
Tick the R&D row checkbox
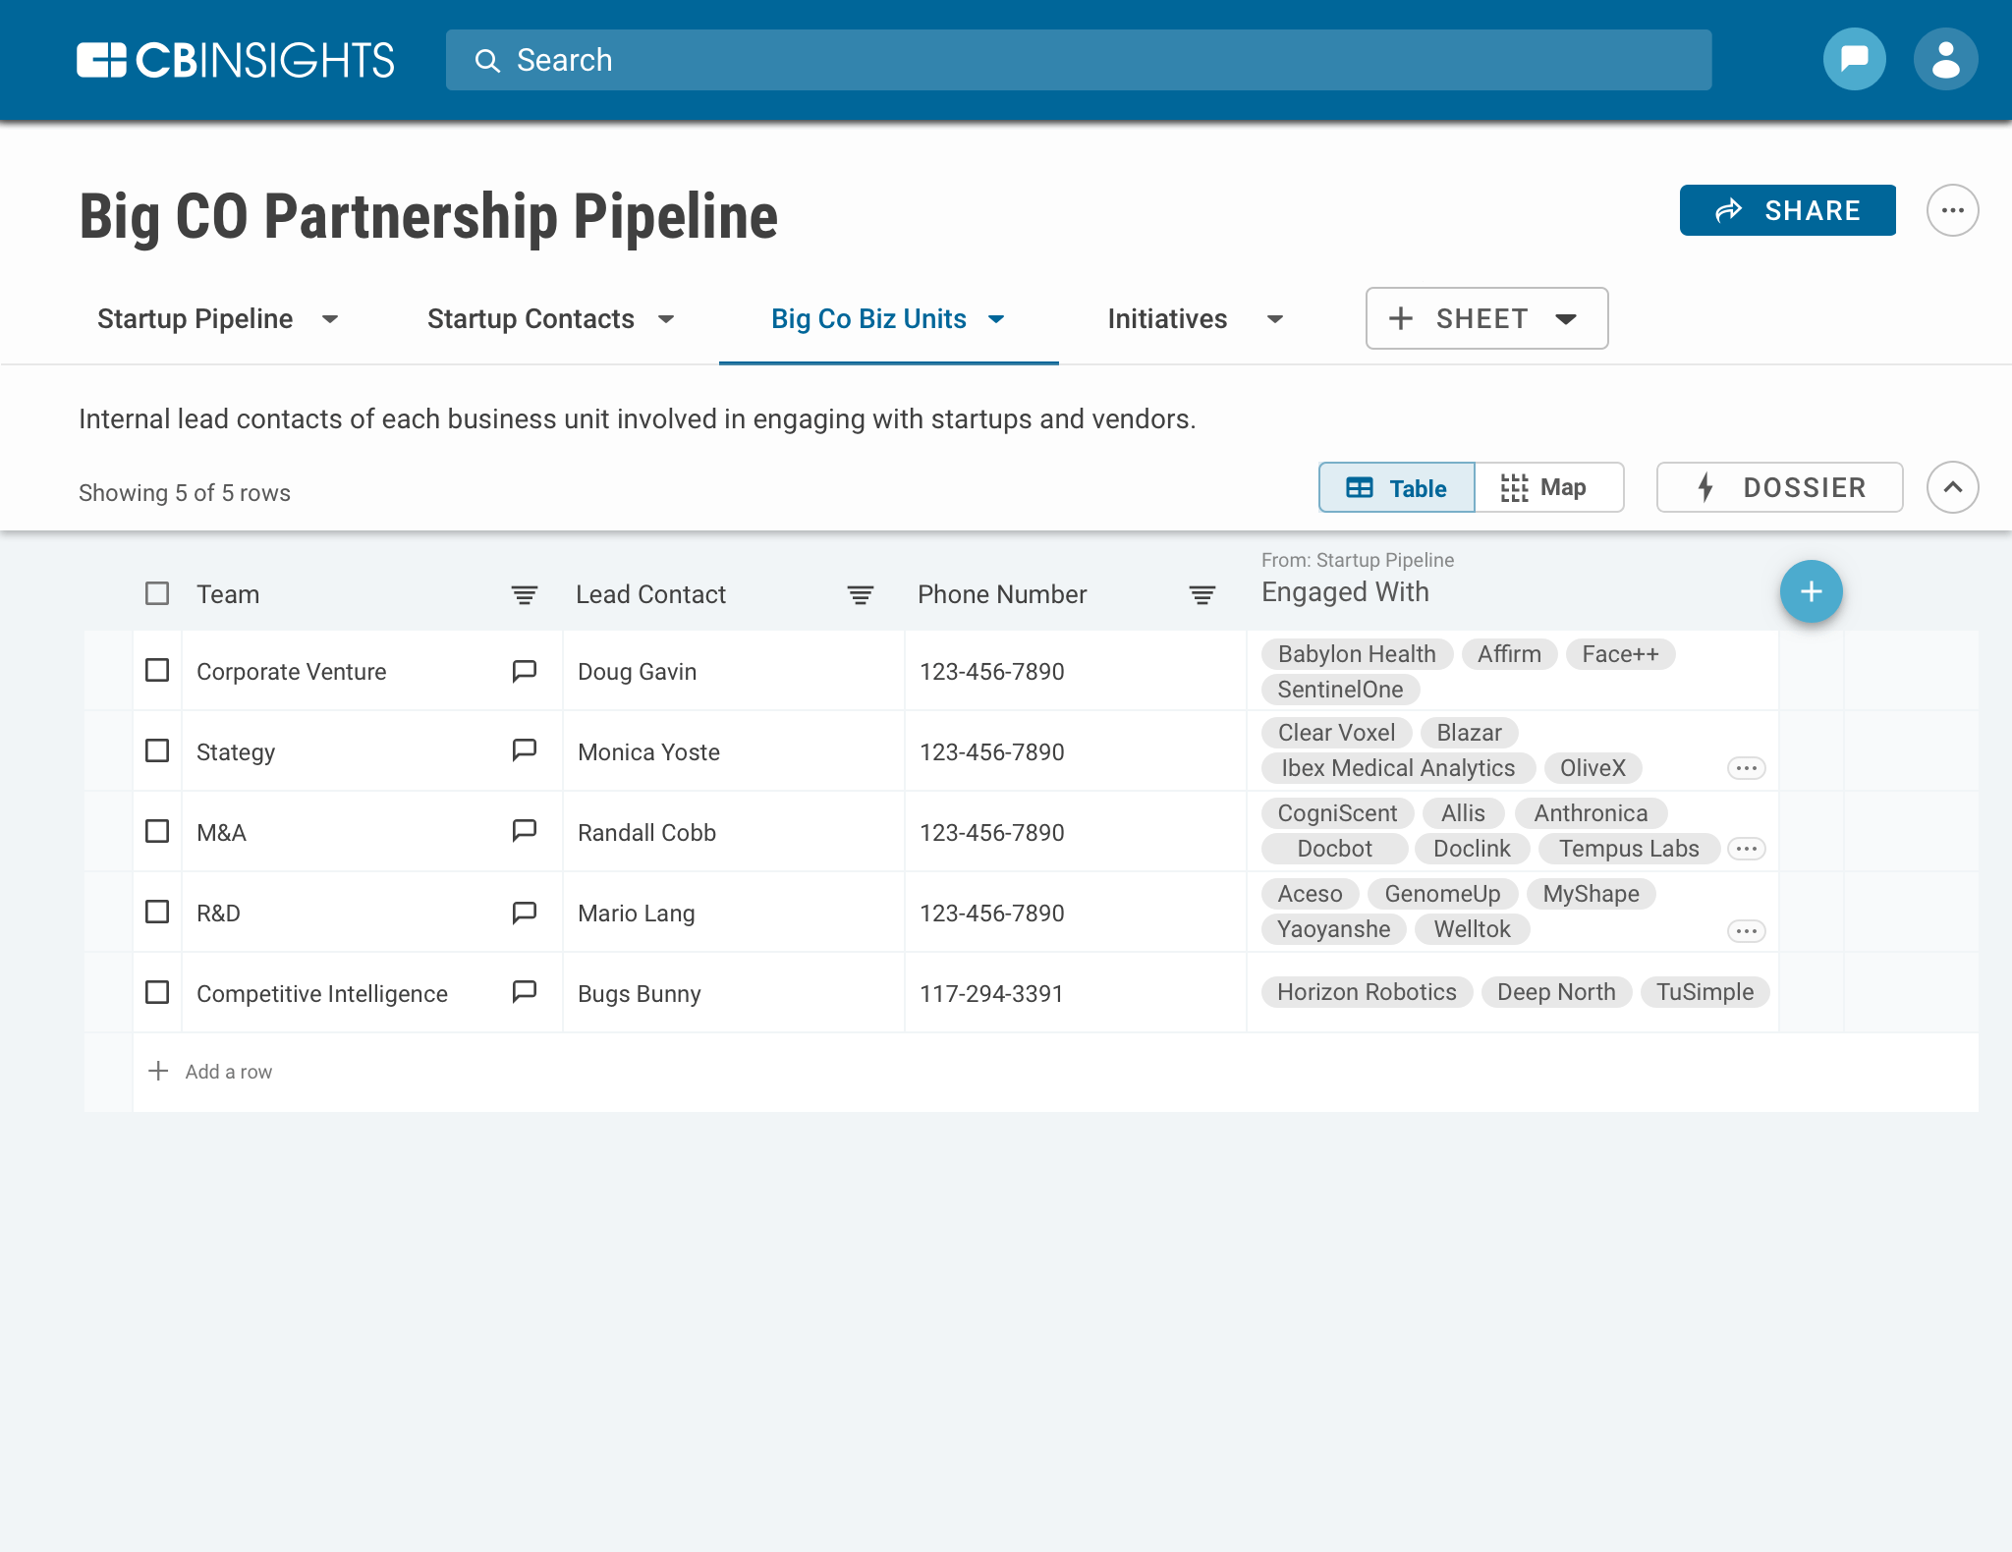click(x=157, y=912)
